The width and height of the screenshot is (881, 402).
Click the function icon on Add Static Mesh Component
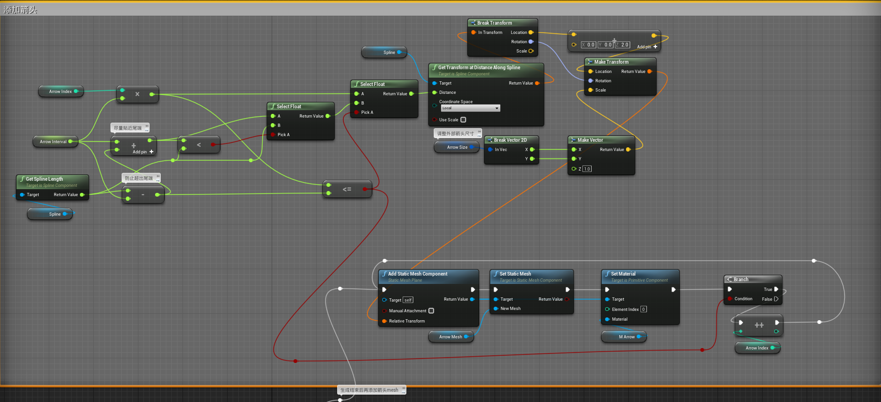click(x=384, y=274)
